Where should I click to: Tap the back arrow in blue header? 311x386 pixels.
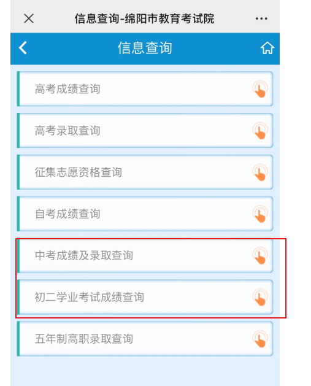[23, 48]
